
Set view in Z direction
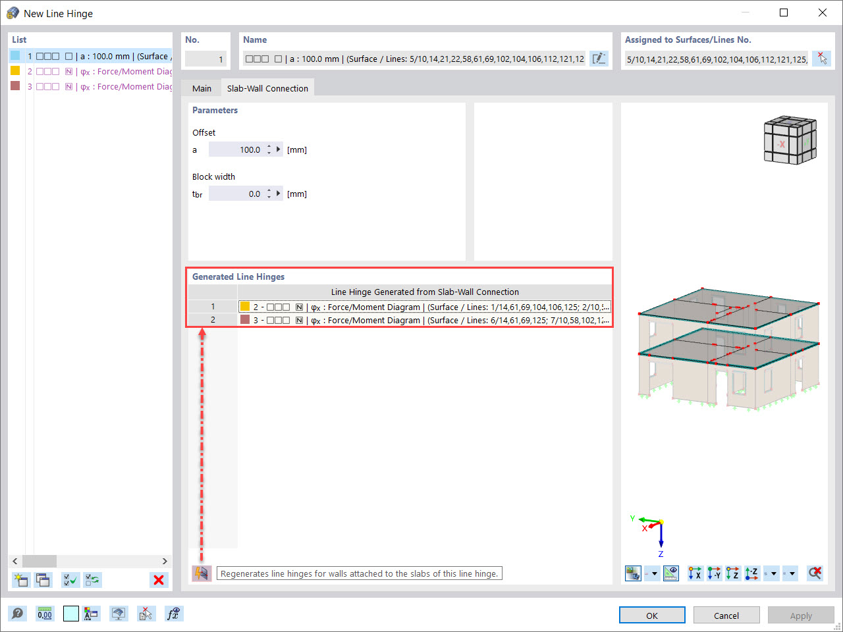point(733,573)
